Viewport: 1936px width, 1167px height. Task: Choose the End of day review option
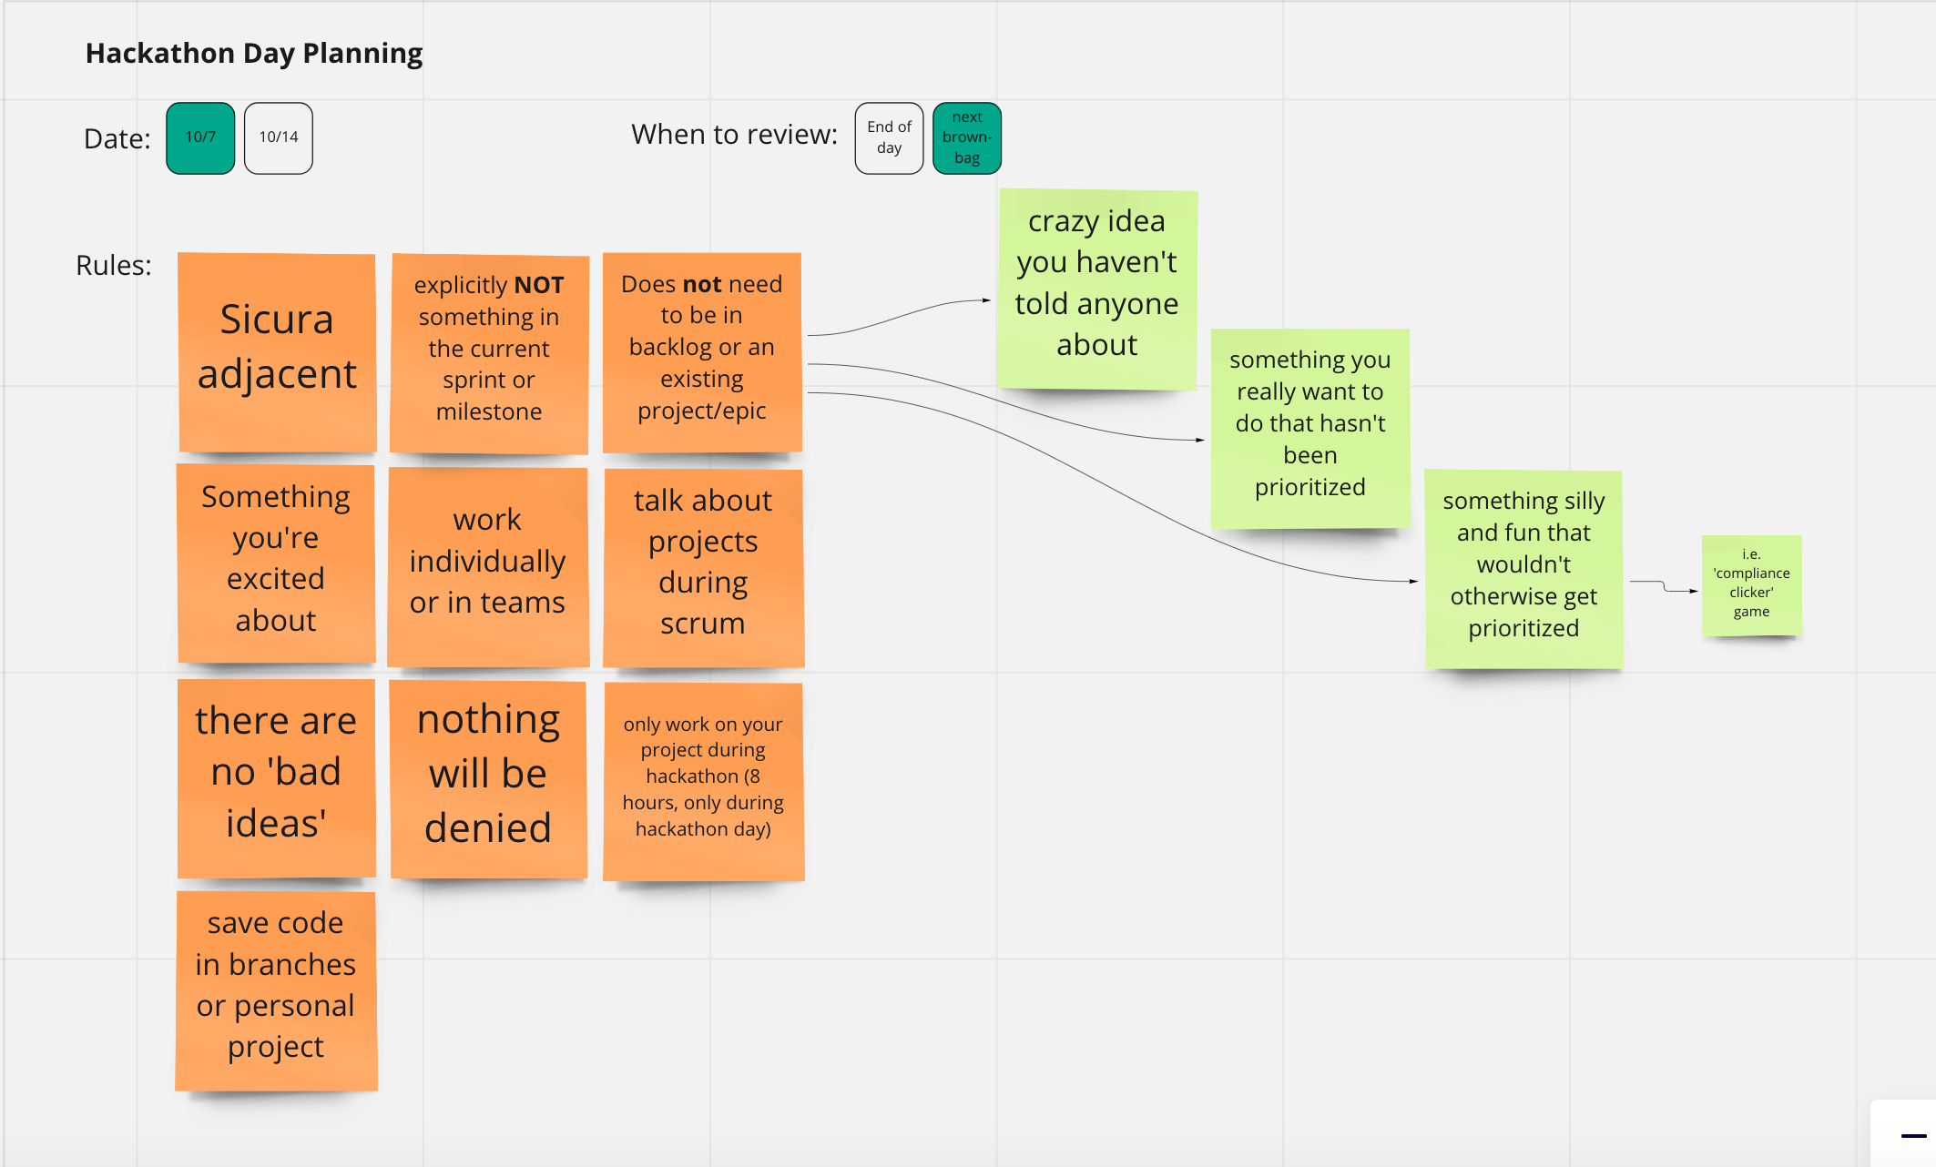click(x=889, y=137)
